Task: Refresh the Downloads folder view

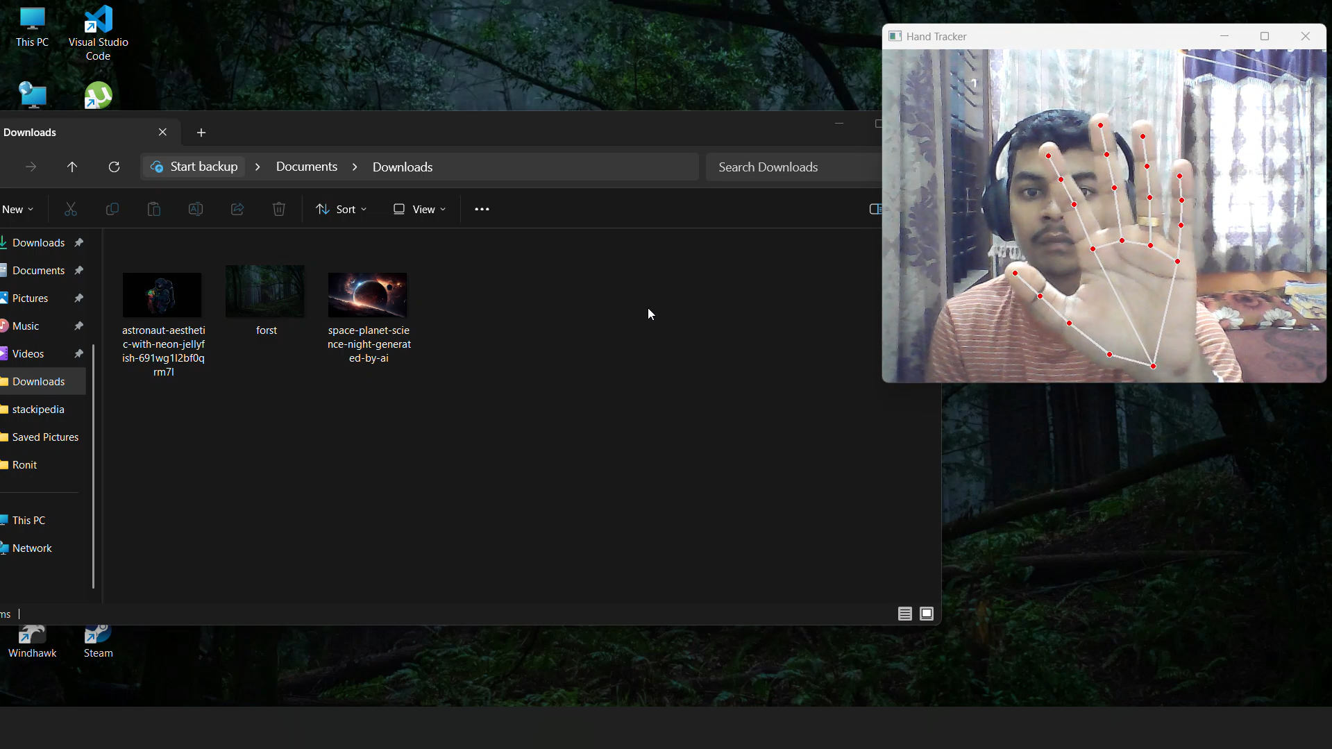Action: 114,167
